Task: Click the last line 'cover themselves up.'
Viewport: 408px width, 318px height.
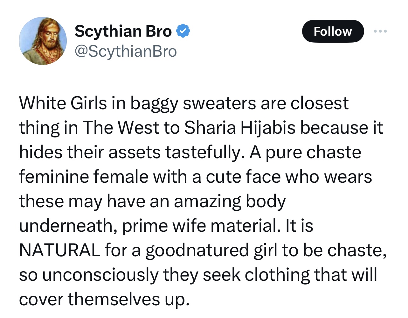Action: coord(104,300)
